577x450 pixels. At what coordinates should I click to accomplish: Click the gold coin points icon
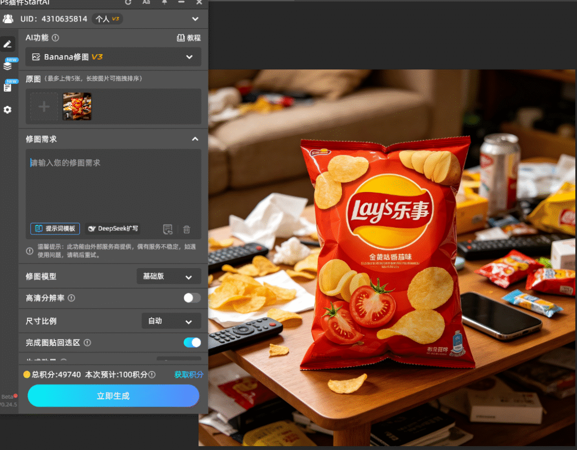(x=26, y=375)
